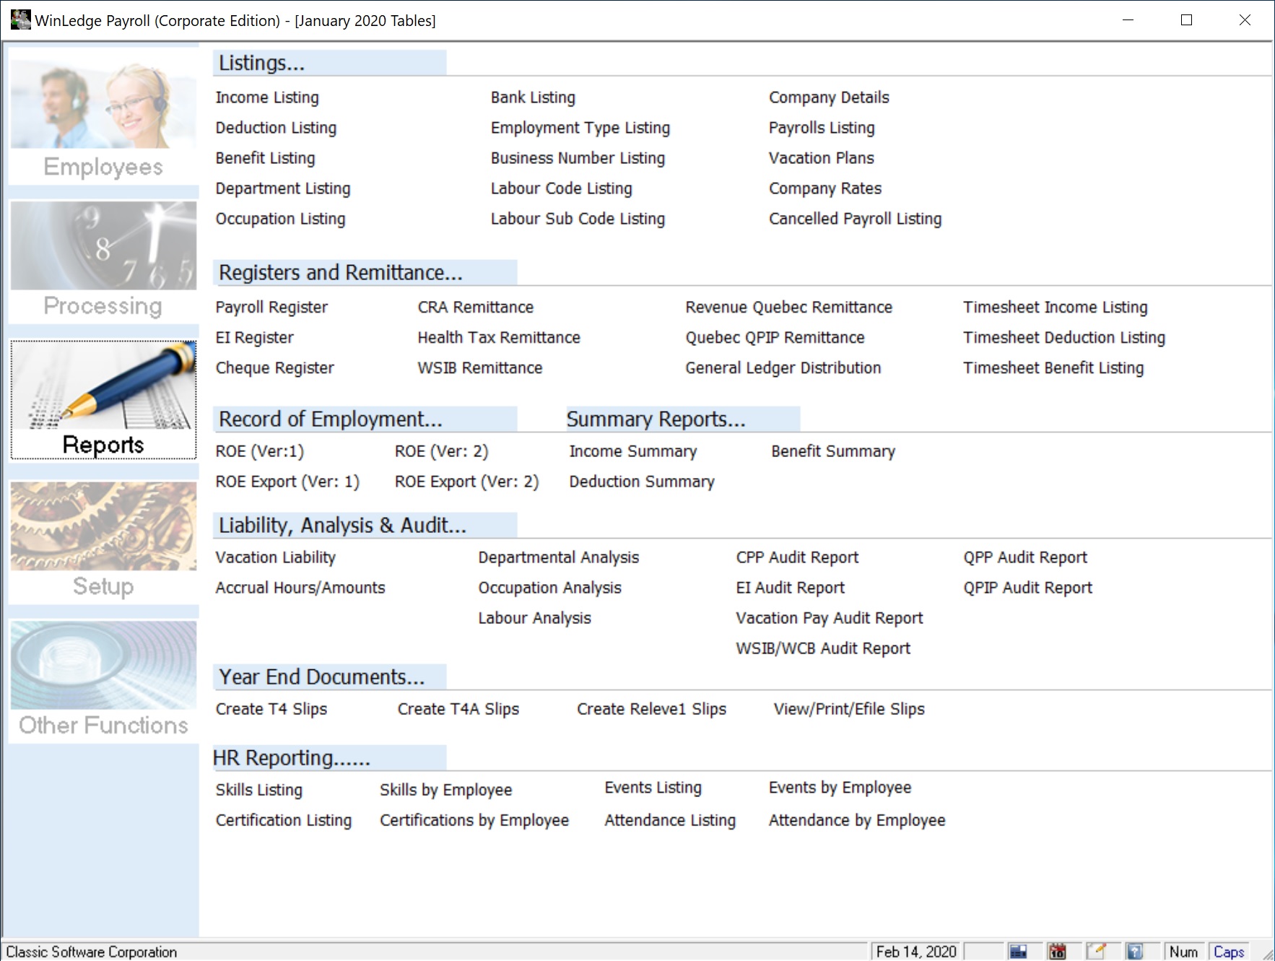Click the help question mark icon in status bar
The height and width of the screenshot is (961, 1275).
pos(1135,952)
